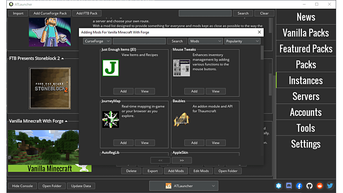Click the Baubles mod icon

(x=182, y=120)
